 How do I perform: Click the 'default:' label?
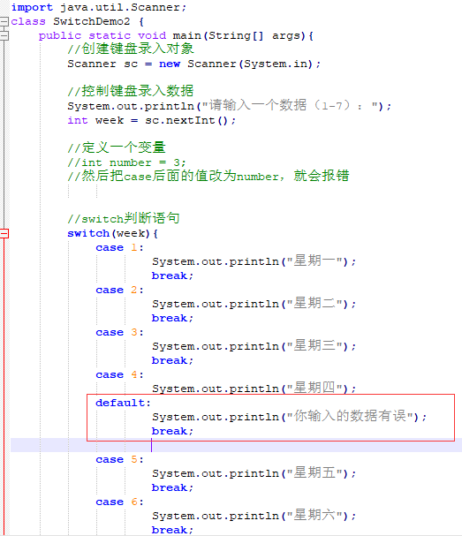click(x=123, y=403)
